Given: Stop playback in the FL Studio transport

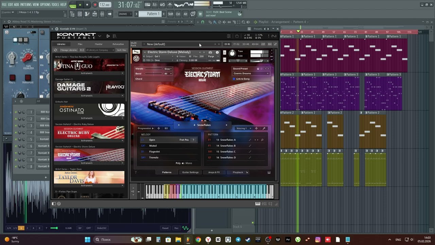Looking at the screenshot, I should point(87,5).
